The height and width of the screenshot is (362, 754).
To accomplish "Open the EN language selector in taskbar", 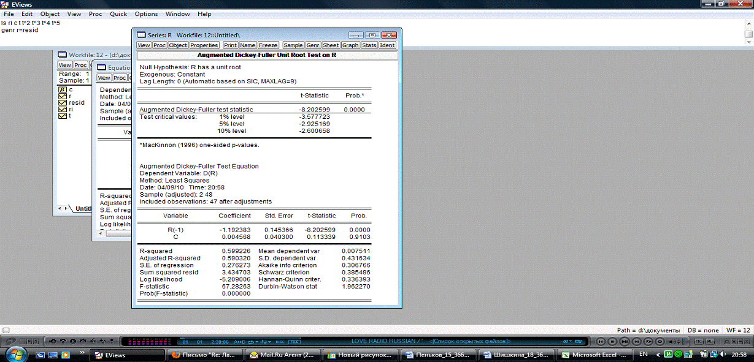I will [644, 354].
